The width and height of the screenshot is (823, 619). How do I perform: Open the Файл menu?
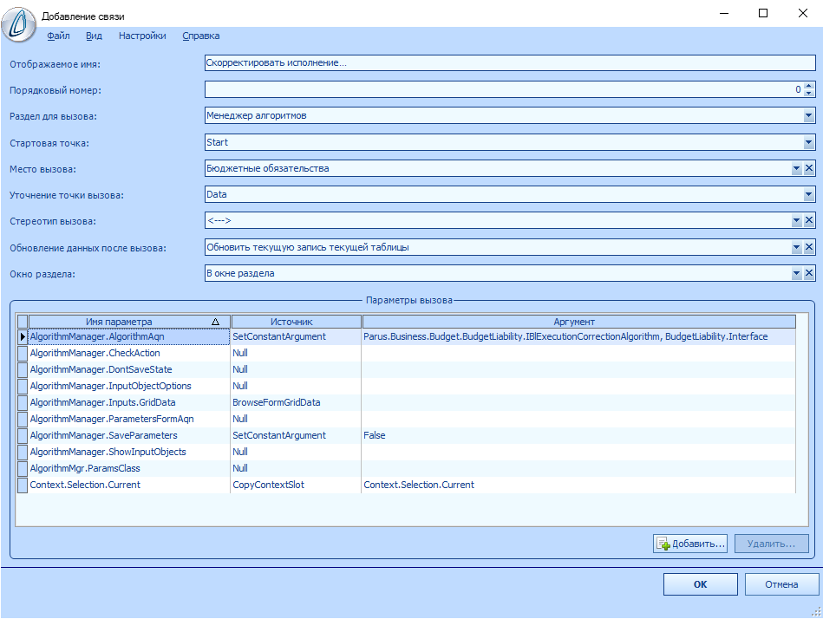pos(58,36)
